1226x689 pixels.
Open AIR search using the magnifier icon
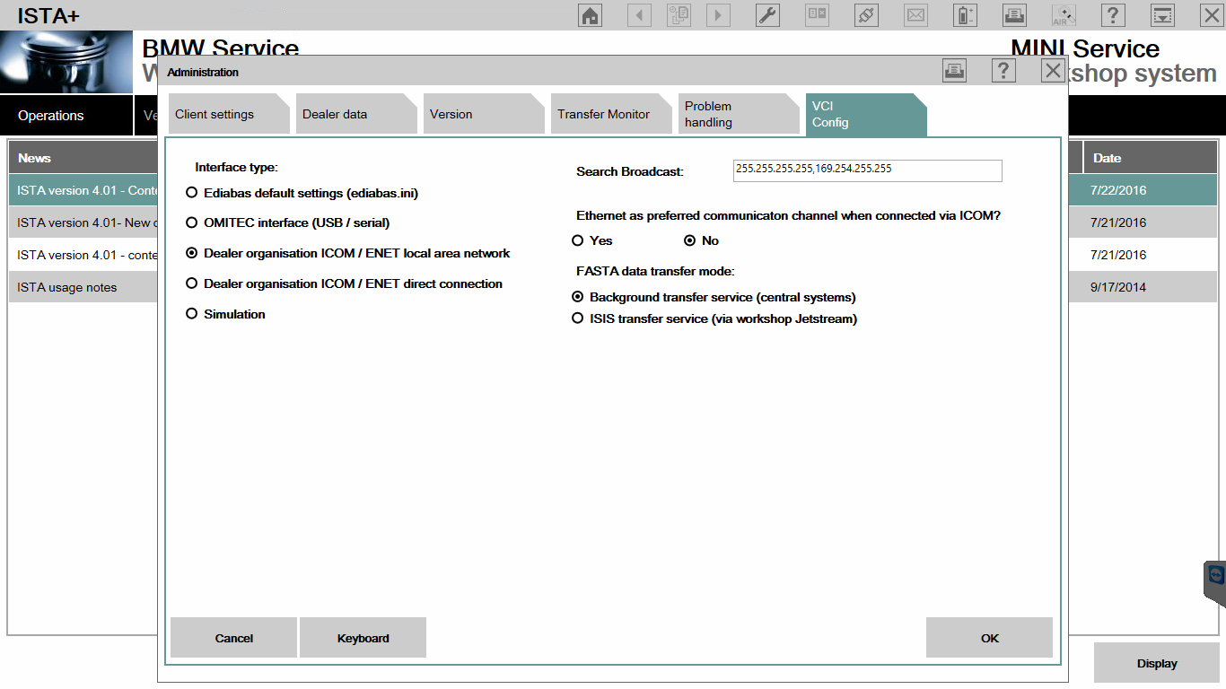tap(1063, 15)
